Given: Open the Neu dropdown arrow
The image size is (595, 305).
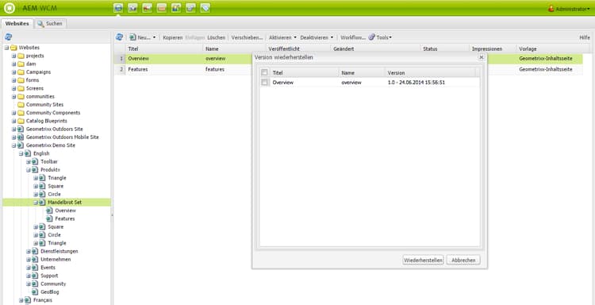Looking at the screenshot, I should [154, 37].
